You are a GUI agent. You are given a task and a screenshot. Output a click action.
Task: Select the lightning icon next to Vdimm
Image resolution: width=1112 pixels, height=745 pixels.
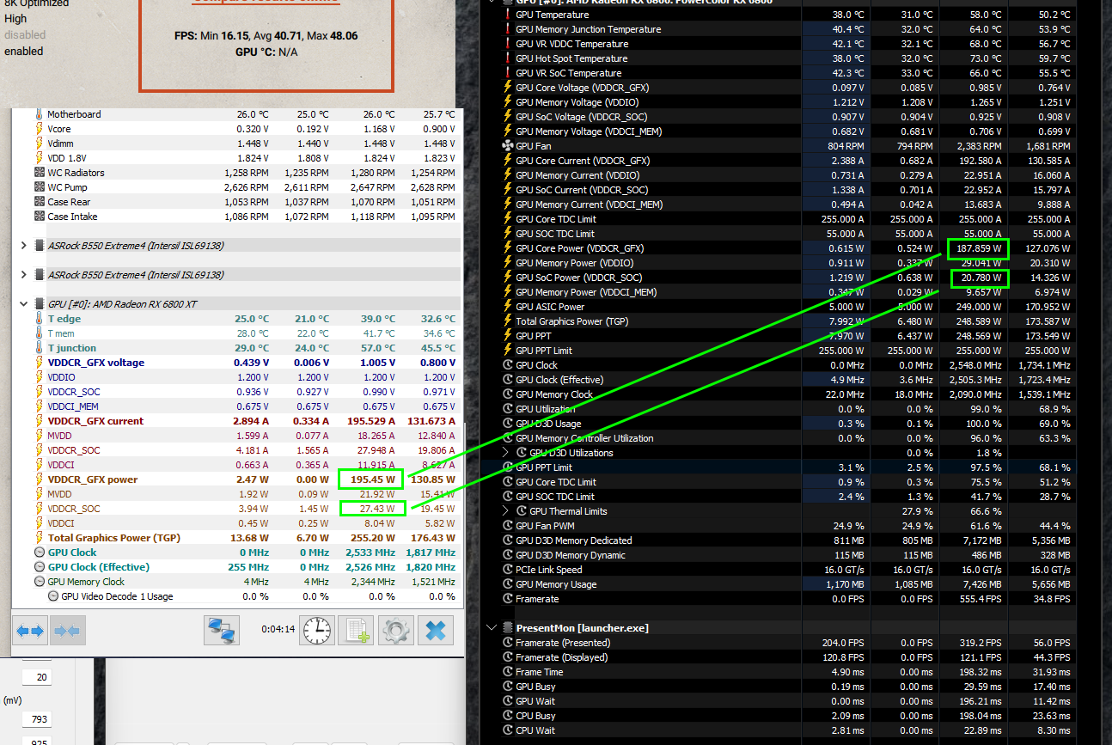[39, 144]
